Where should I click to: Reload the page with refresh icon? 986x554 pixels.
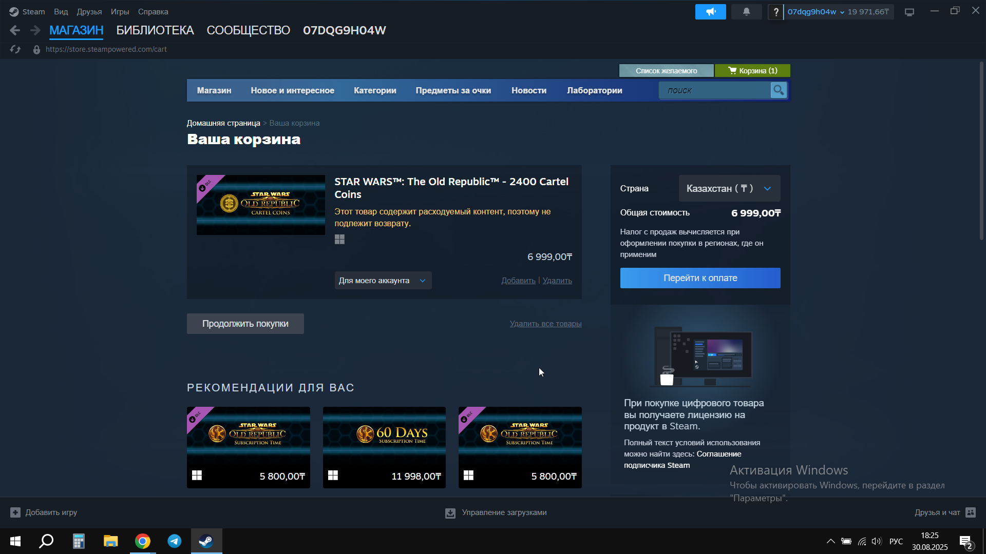tap(15, 49)
